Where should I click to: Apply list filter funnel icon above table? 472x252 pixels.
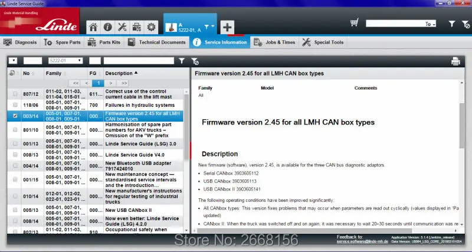point(182,61)
